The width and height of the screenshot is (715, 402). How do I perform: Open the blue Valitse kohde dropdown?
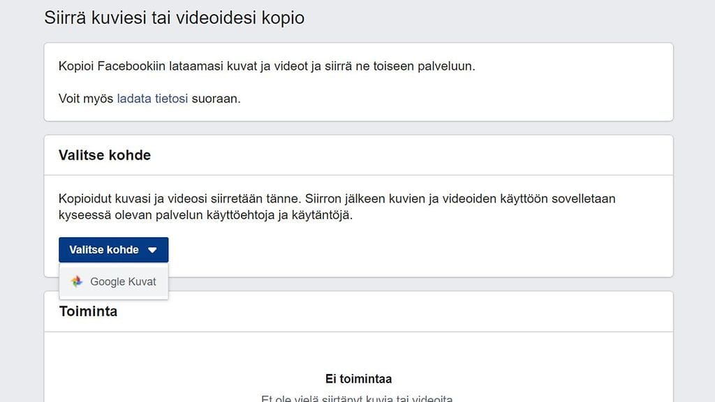click(113, 250)
